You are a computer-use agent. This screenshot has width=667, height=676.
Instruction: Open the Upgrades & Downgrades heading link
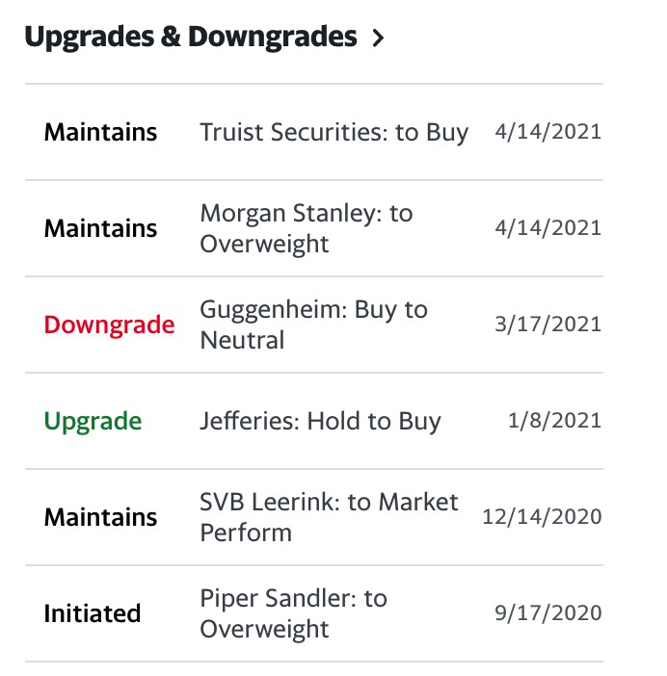pos(190,38)
